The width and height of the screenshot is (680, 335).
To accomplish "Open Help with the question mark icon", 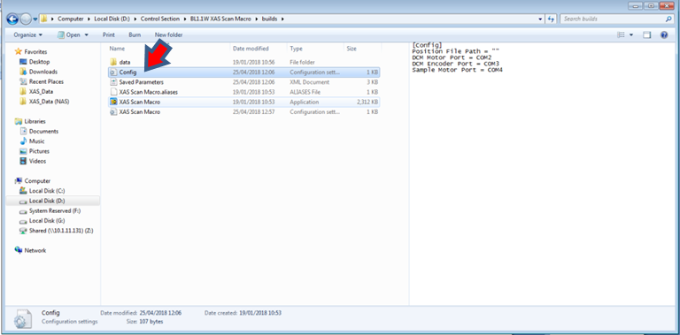I will pyautogui.click(x=664, y=35).
